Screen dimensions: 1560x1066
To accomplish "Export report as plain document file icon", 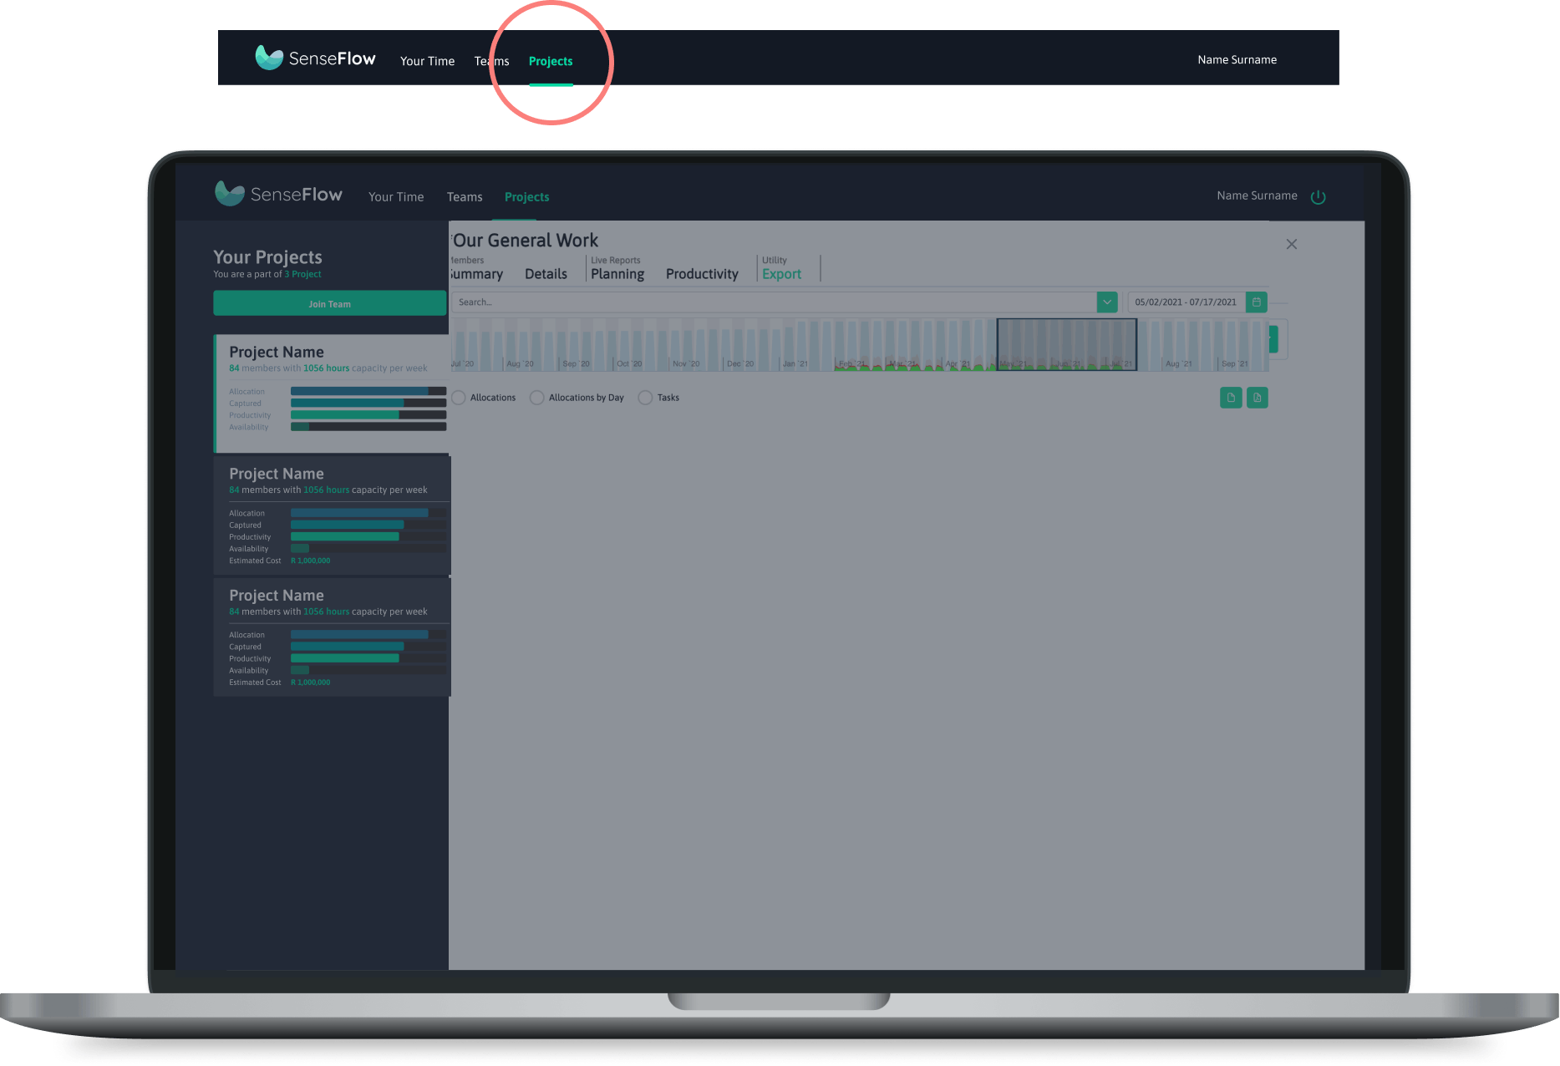I will click(1231, 398).
